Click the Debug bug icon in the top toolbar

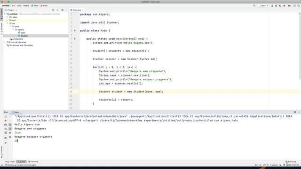pos(276,6)
